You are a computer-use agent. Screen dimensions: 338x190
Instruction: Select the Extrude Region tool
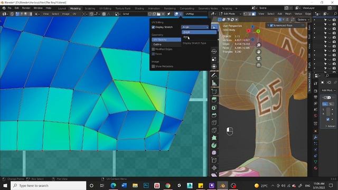tap(214, 100)
